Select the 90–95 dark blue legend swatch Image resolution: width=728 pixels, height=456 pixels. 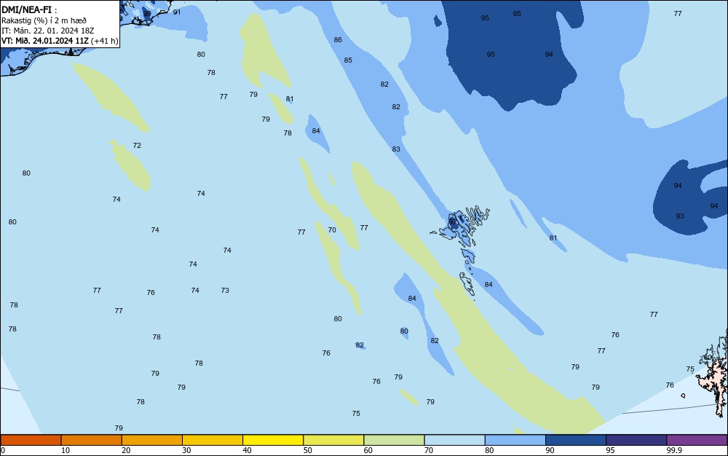coord(576,440)
